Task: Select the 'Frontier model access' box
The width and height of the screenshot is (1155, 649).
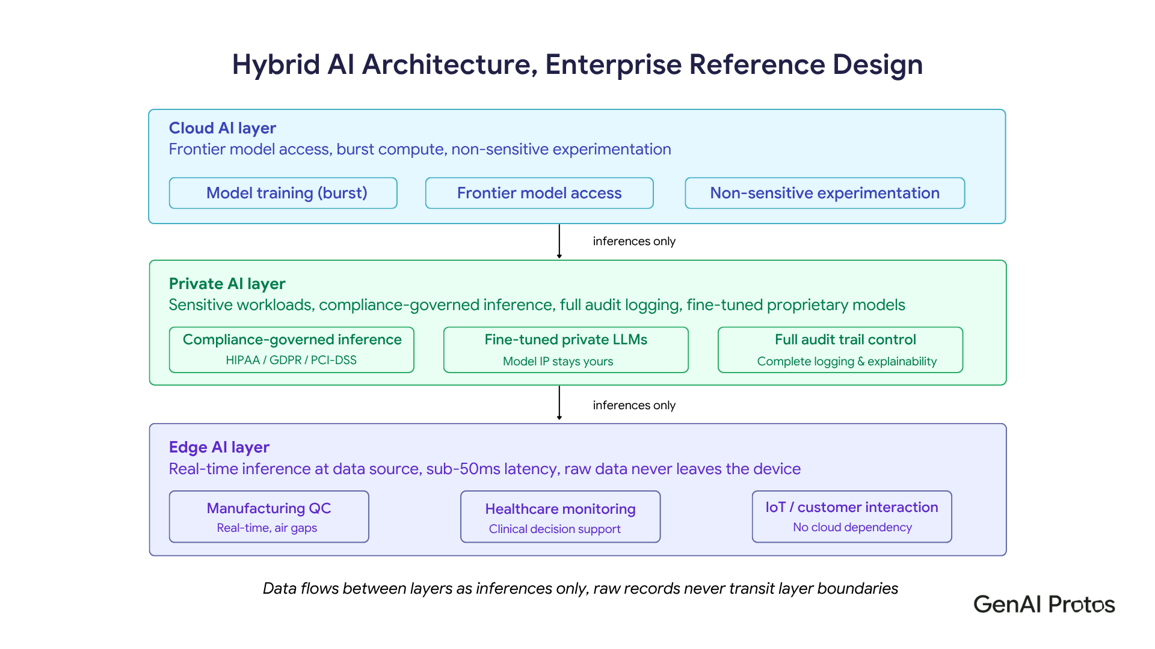Action: (x=539, y=193)
